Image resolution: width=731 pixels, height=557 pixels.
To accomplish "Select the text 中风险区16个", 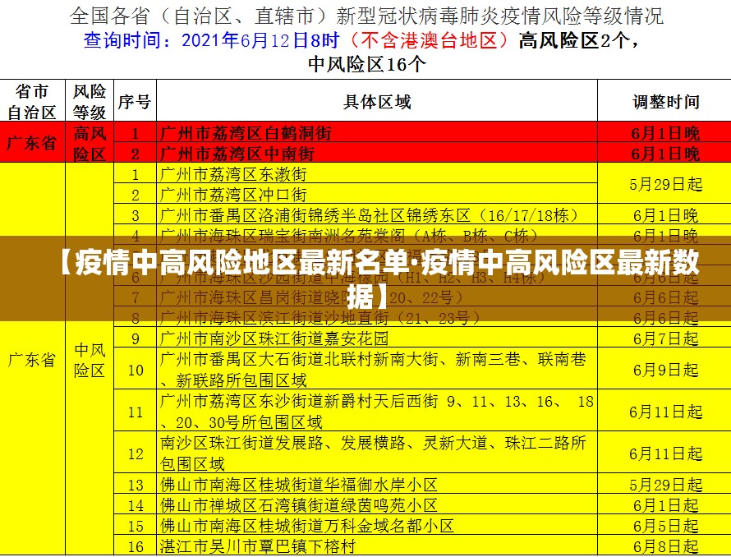I will click(367, 64).
